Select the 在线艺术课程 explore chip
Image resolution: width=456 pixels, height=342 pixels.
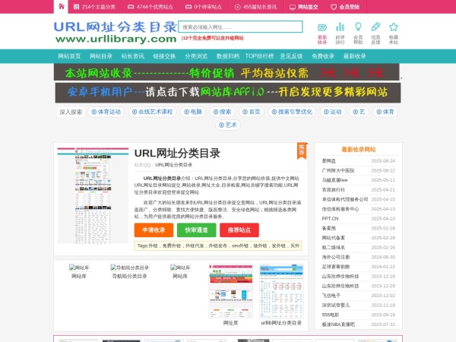tap(153, 112)
